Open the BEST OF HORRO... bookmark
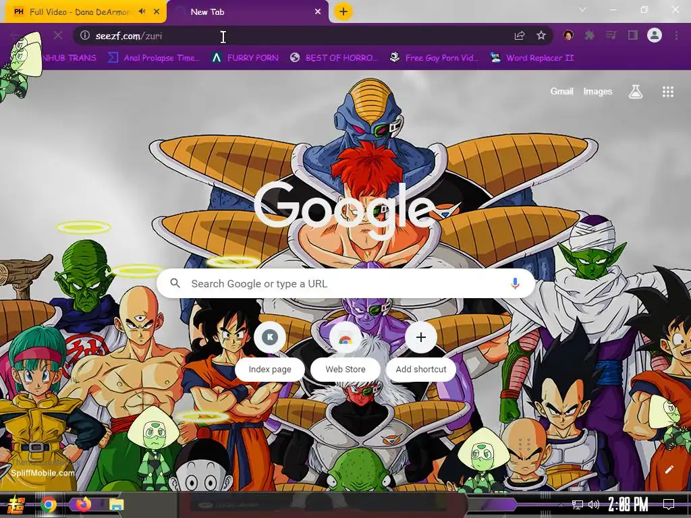Viewport: 691px width, 518px height. coord(334,58)
